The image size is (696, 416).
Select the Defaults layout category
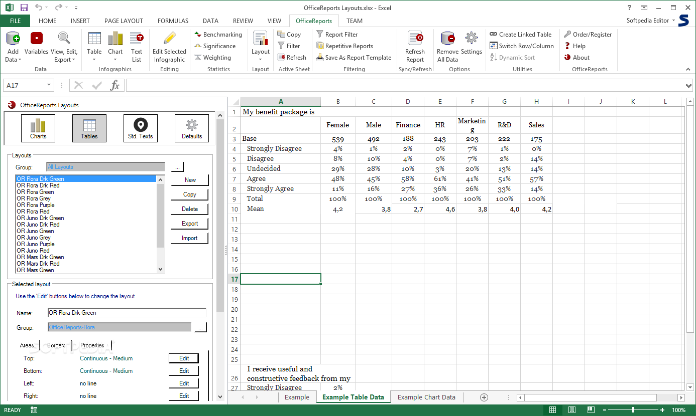click(192, 128)
